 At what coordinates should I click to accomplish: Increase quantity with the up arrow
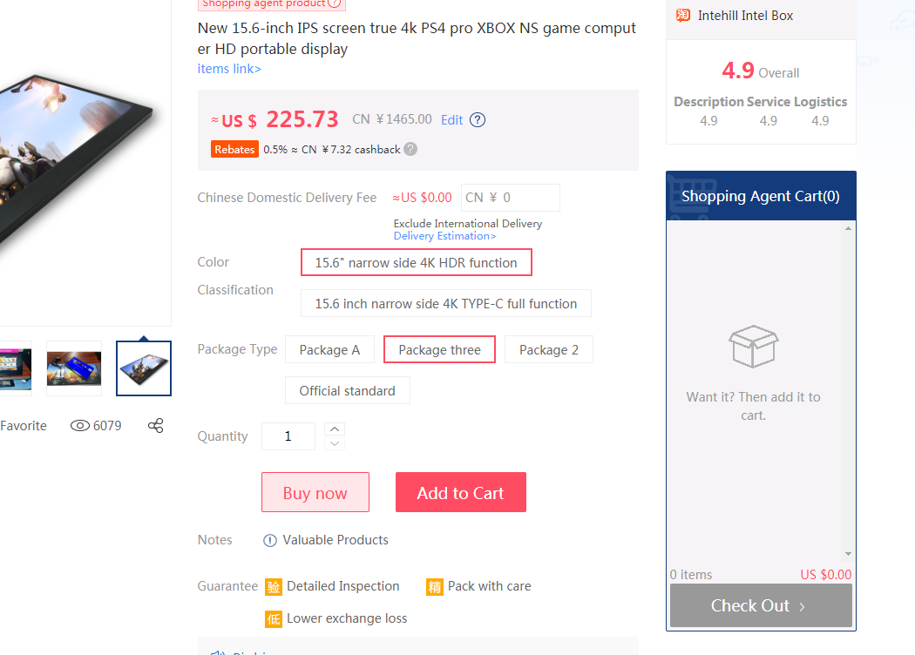(x=335, y=429)
